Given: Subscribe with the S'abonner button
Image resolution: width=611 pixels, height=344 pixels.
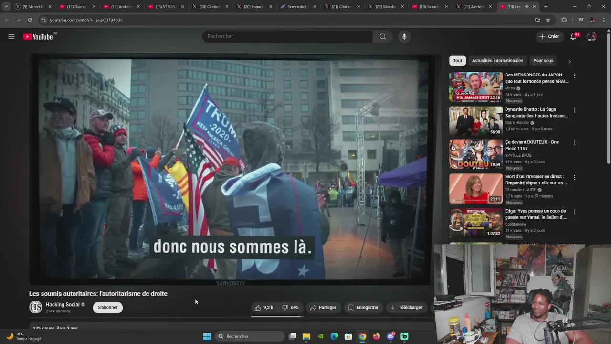Looking at the screenshot, I should tap(108, 307).
